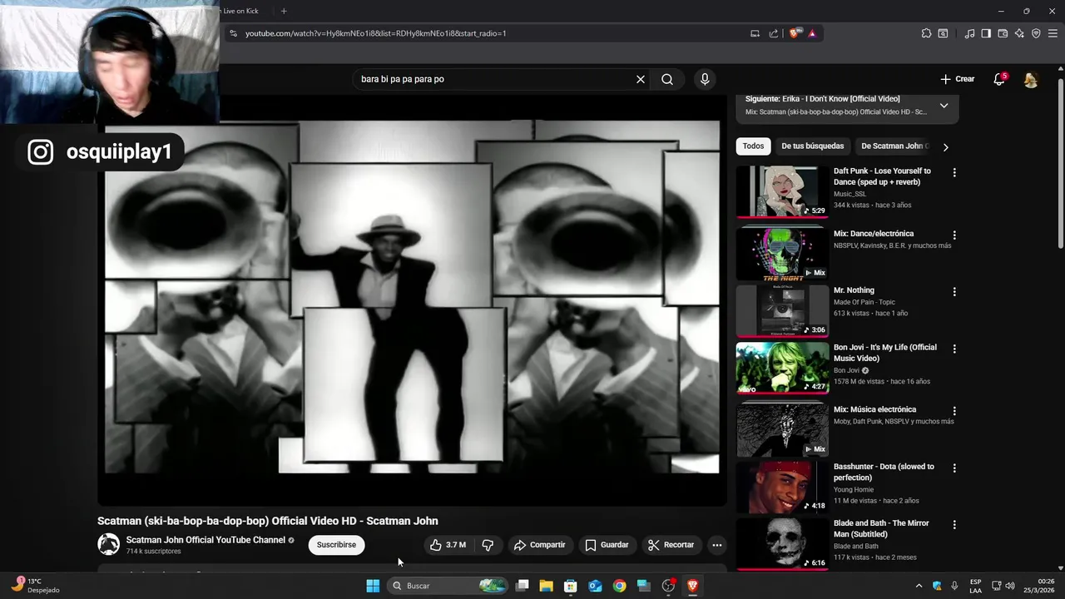Open Brave VPN shield icon

1036,33
